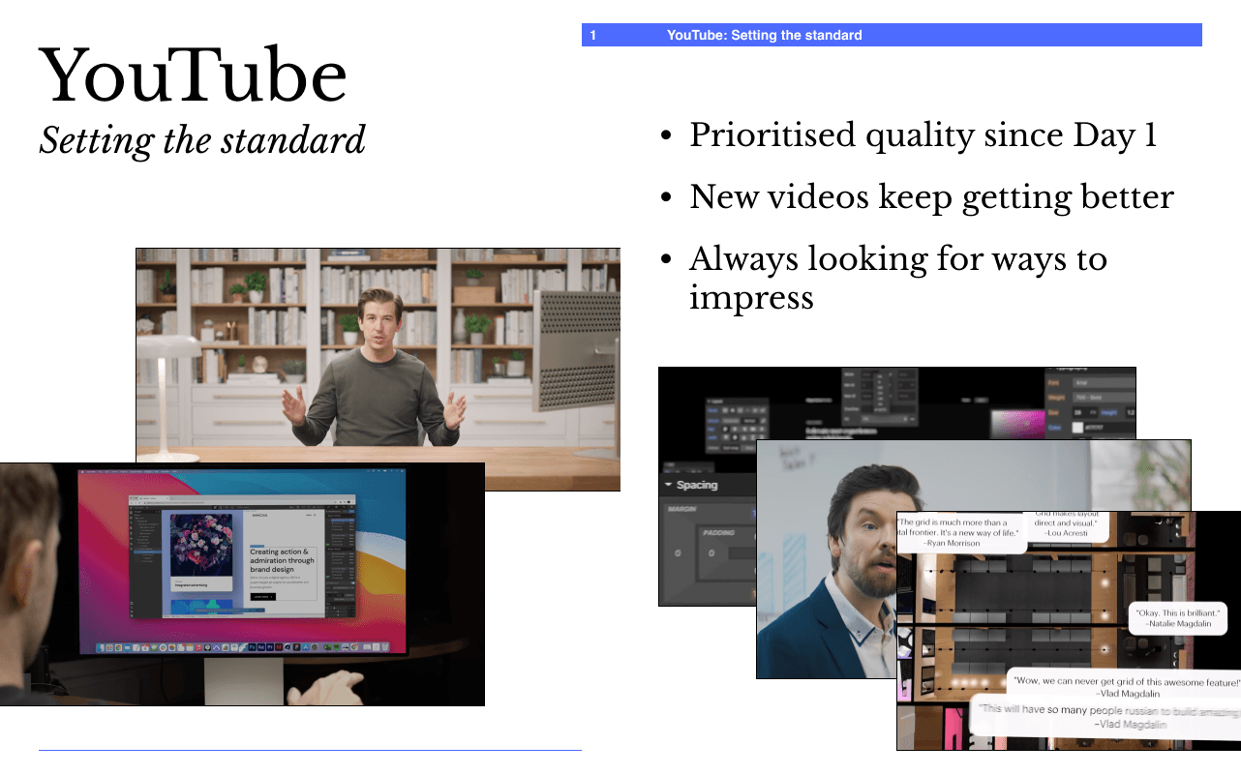Screen dimensions: 1241x775
Task: Select the italic subtitle "Setting the standard"
Action: click(x=202, y=139)
